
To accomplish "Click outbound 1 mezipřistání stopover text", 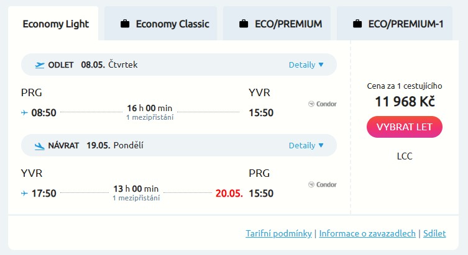I will click(x=150, y=117).
